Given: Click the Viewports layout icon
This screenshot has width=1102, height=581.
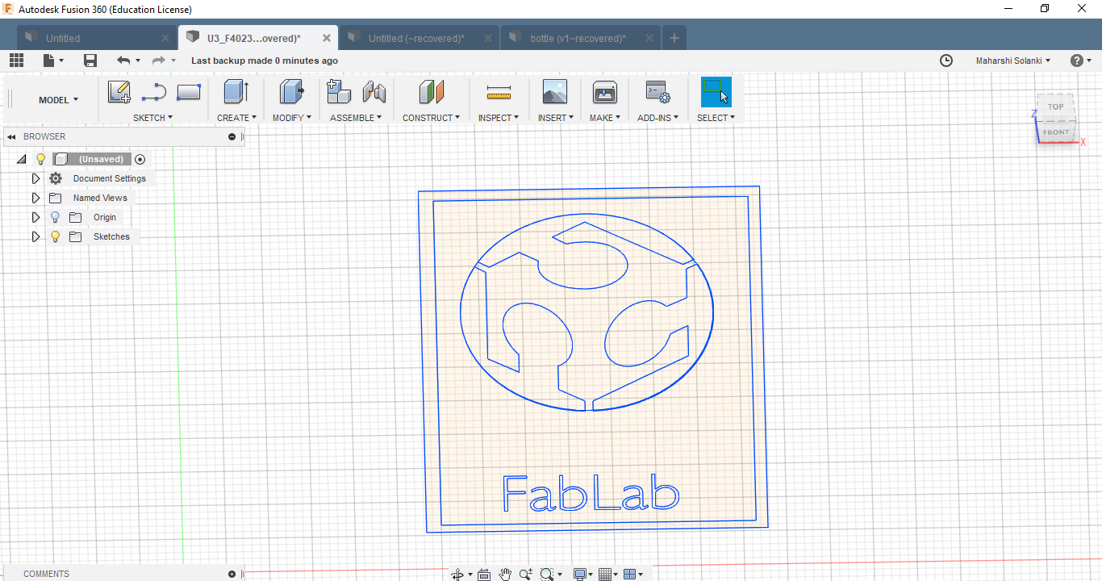Looking at the screenshot, I should tap(630, 574).
